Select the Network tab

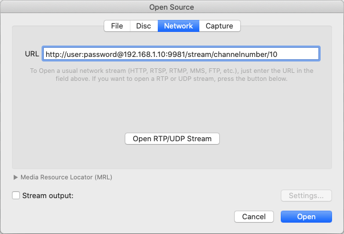coord(178,26)
